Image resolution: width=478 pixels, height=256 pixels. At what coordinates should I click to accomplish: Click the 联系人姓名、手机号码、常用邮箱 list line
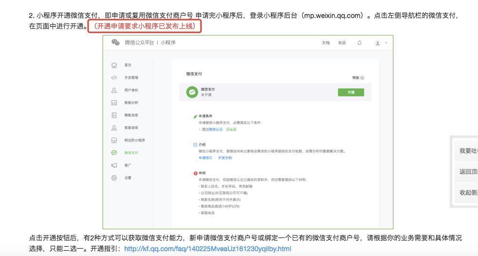(225, 187)
